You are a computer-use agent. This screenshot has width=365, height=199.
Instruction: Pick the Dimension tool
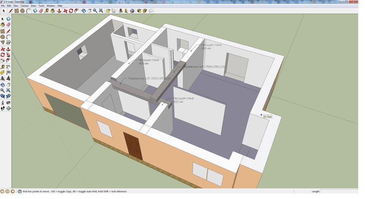pyautogui.click(x=8, y=67)
